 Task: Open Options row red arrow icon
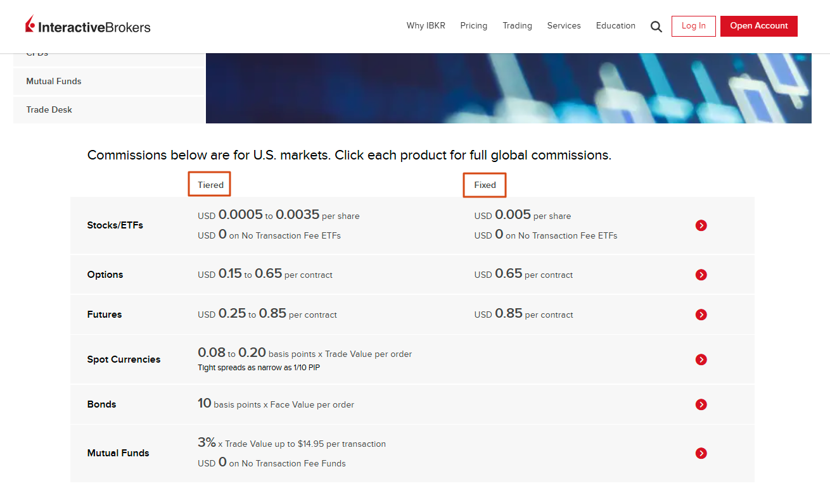[x=701, y=275]
